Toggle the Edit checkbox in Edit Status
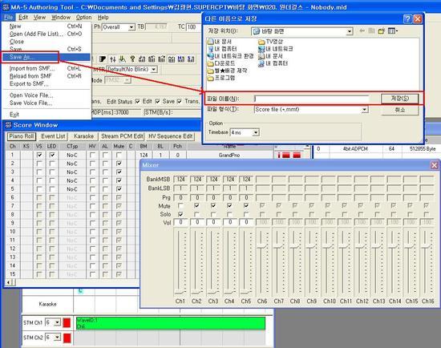The height and width of the screenshot is (348, 441). pos(137,101)
